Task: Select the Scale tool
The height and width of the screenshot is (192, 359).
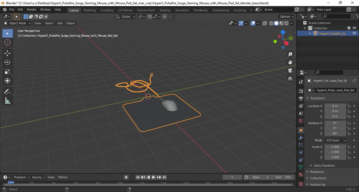Action: [x=7, y=71]
